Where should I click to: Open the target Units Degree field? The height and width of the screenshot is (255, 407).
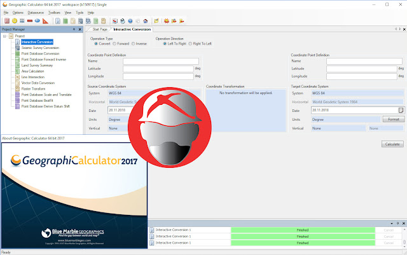(x=346, y=120)
